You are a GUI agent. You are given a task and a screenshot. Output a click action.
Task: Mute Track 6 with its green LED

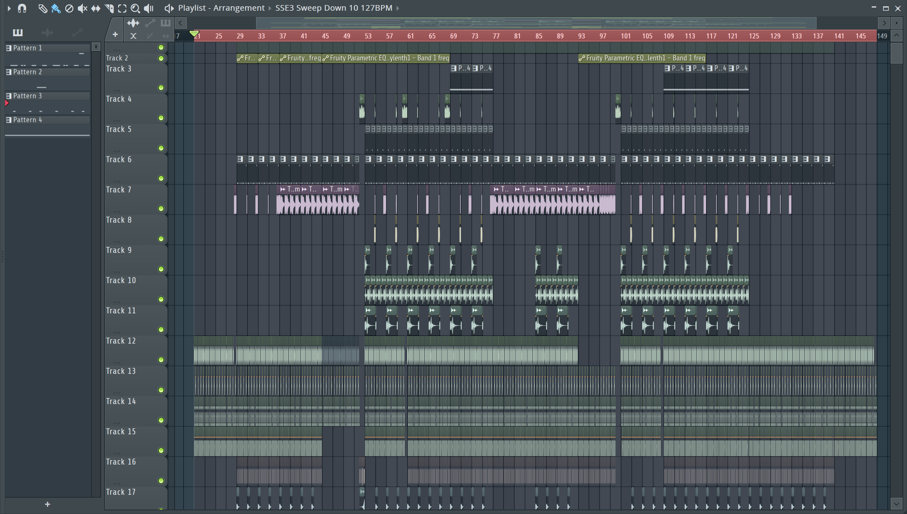(161, 178)
